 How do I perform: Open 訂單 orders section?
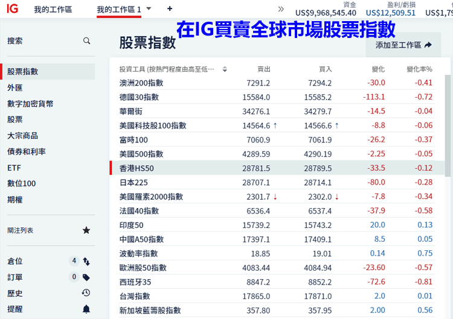[15, 277]
